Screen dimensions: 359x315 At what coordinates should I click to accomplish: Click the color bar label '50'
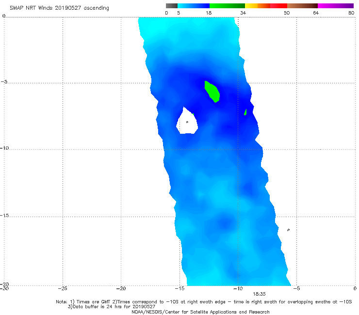tap(287, 13)
